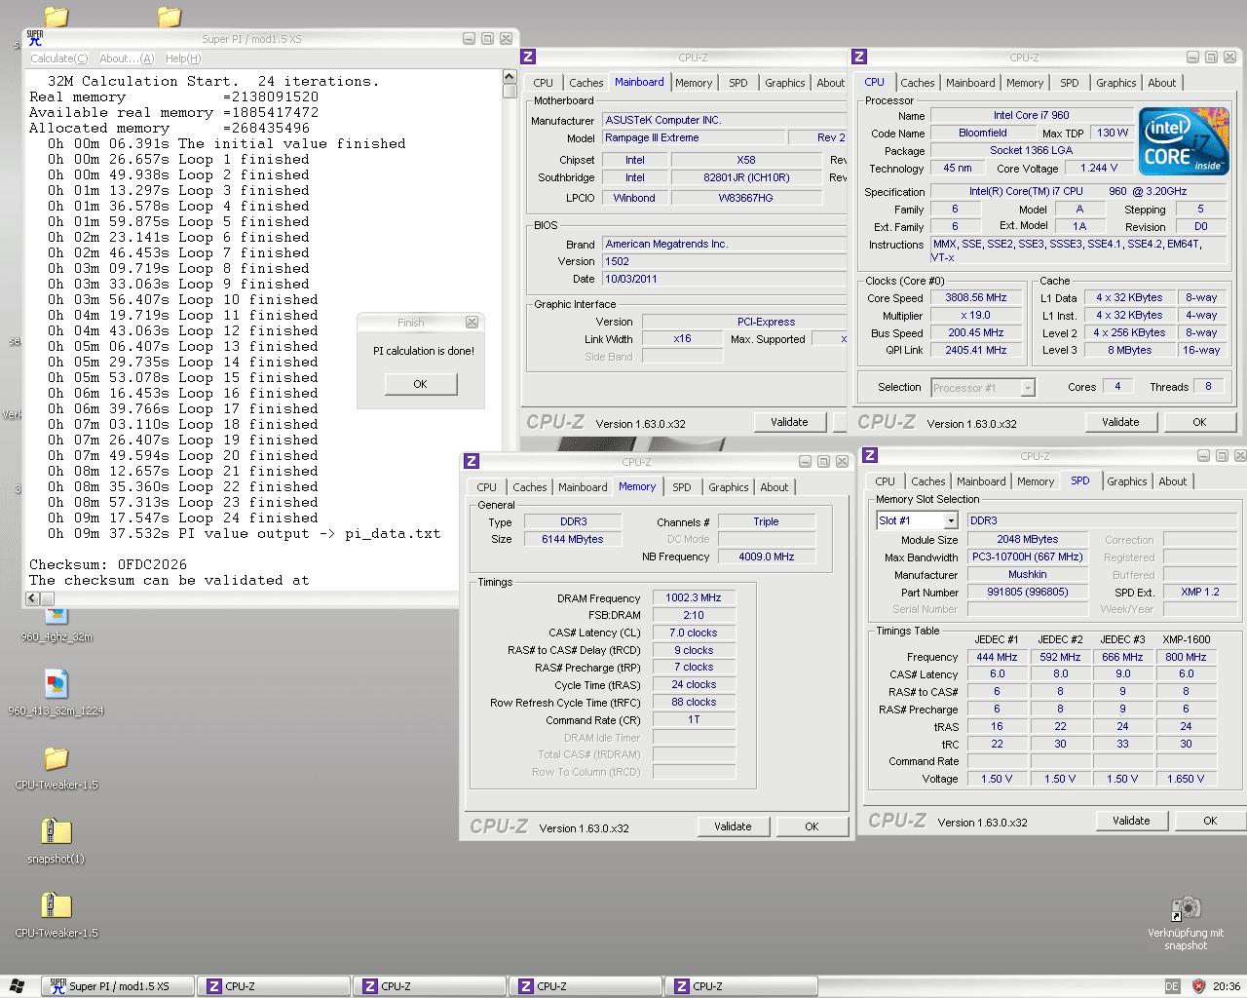Image resolution: width=1247 pixels, height=998 pixels.
Task: Click the Z icon of the Mainboard CPU-Z window
Action: 528,57
